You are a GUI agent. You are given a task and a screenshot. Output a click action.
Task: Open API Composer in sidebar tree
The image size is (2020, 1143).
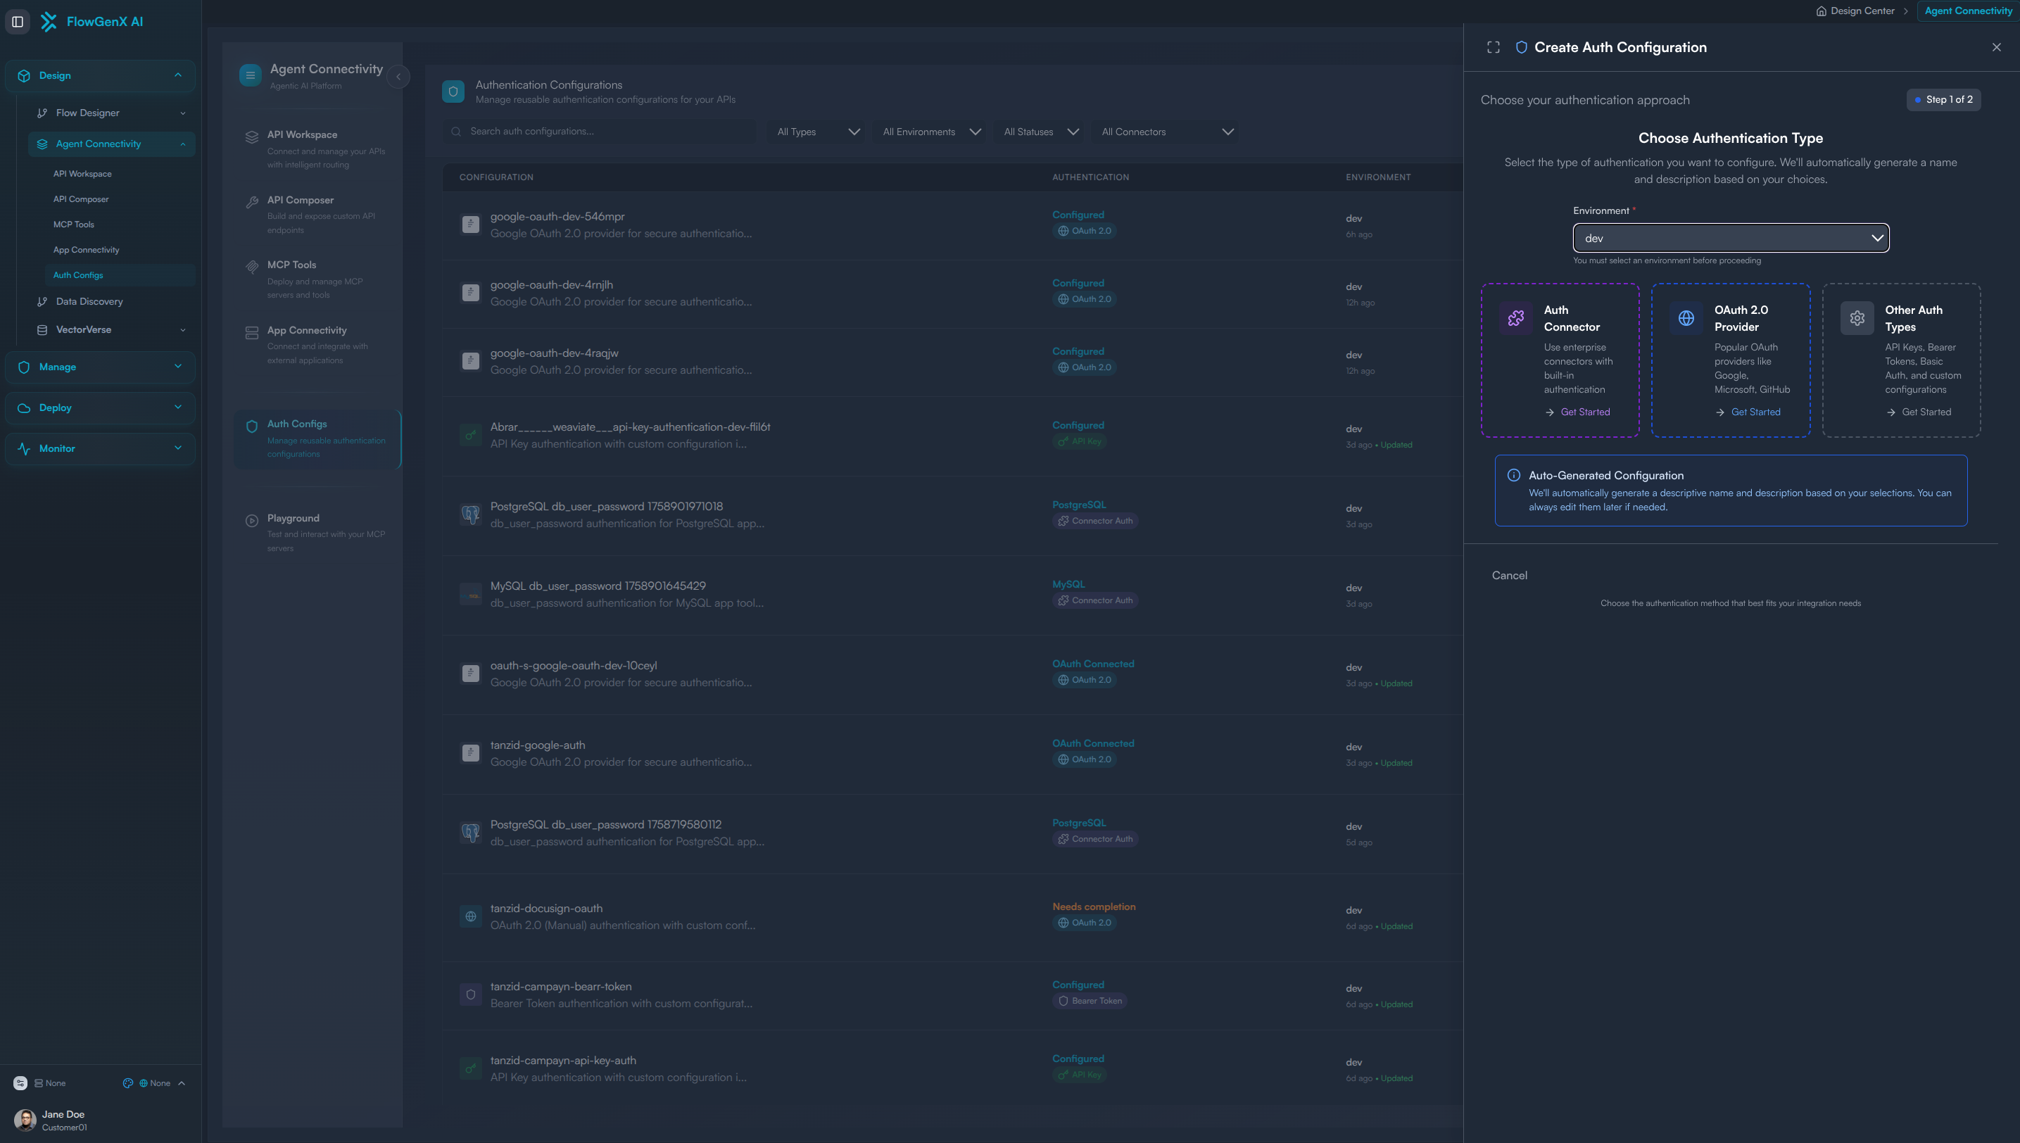[81, 199]
